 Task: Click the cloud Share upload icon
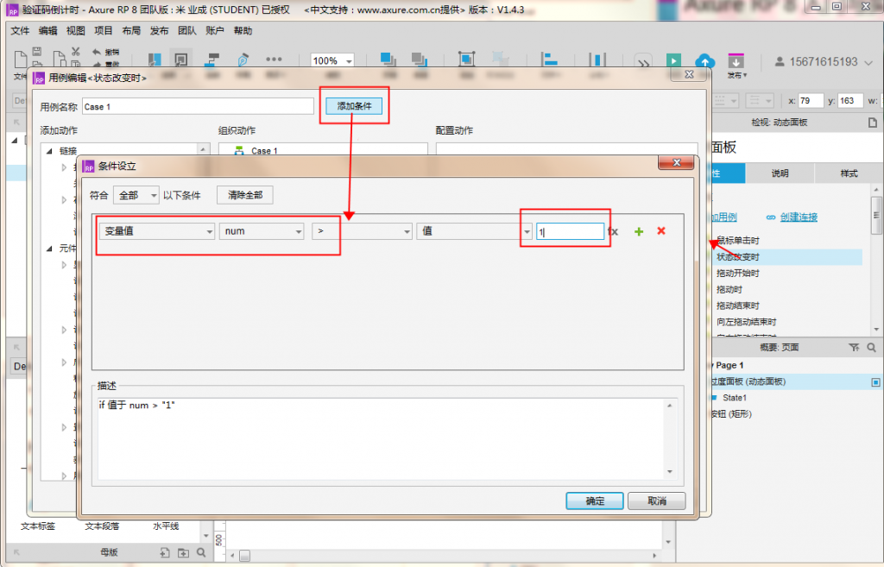pyautogui.click(x=705, y=61)
